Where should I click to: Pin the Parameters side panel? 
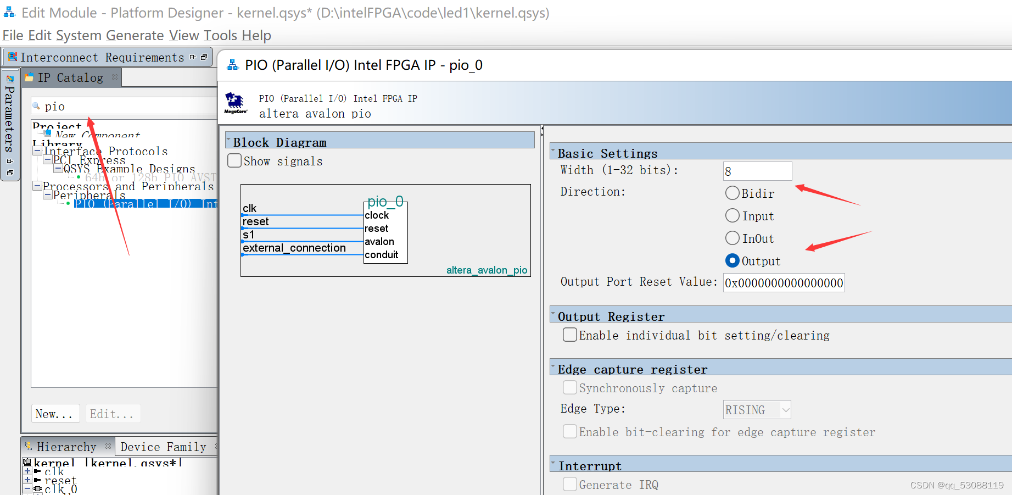point(10,161)
